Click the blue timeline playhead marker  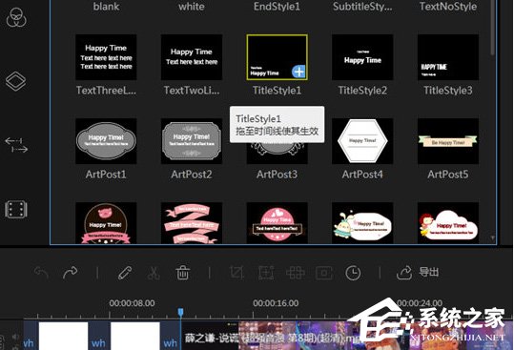click(180, 312)
